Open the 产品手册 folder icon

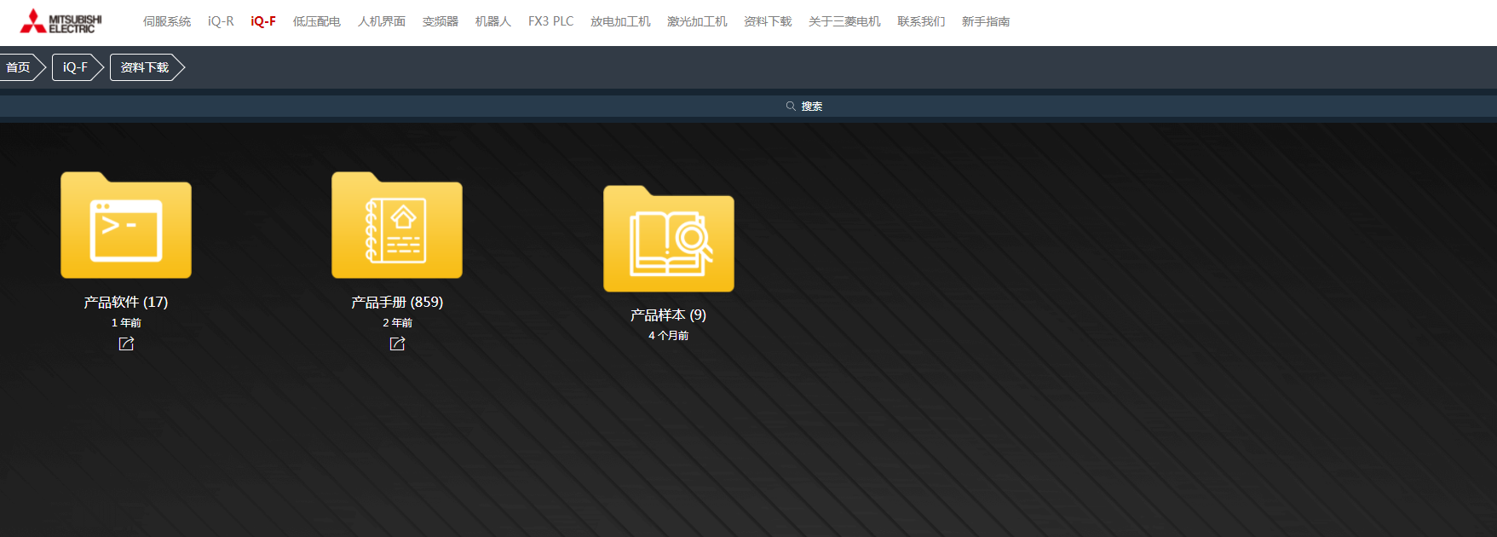click(x=397, y=227)
